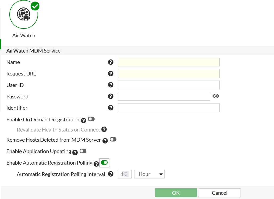Open help for the Request URL field
274x199 pixels.
click(x=111, y=74)
